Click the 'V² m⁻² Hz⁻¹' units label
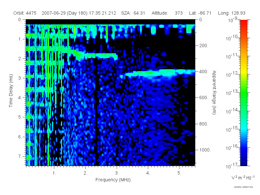This screenshot has height=195, width=260. [x=243, y=177]
